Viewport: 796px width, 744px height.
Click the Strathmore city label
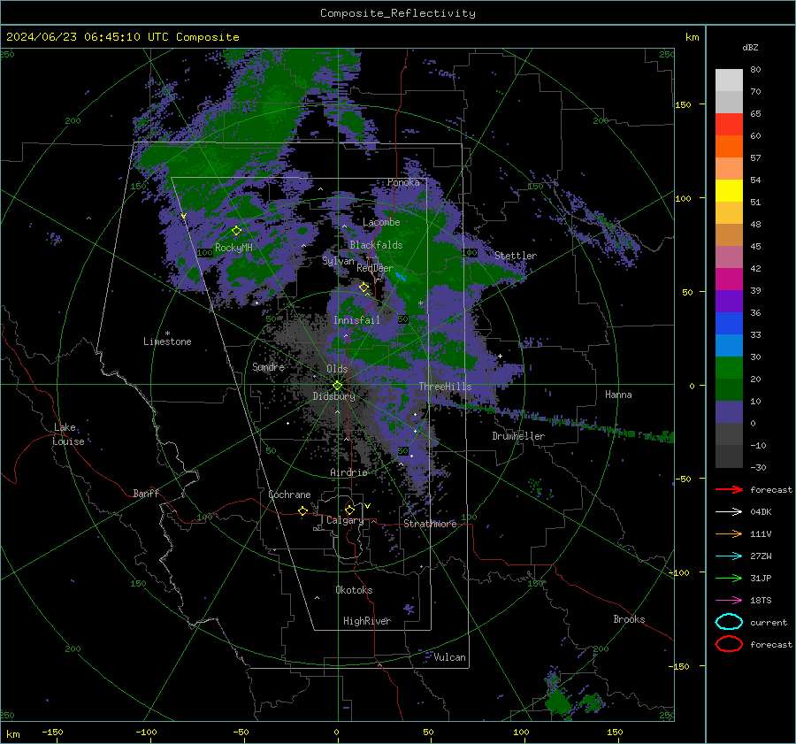(430, 524)
